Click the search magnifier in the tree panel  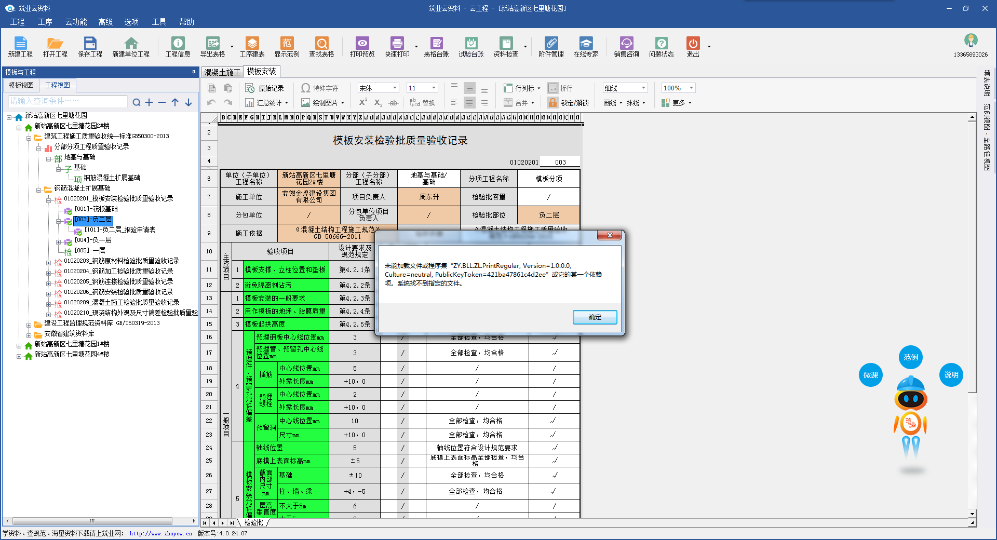pyautogui.click(x=136, y=102)
